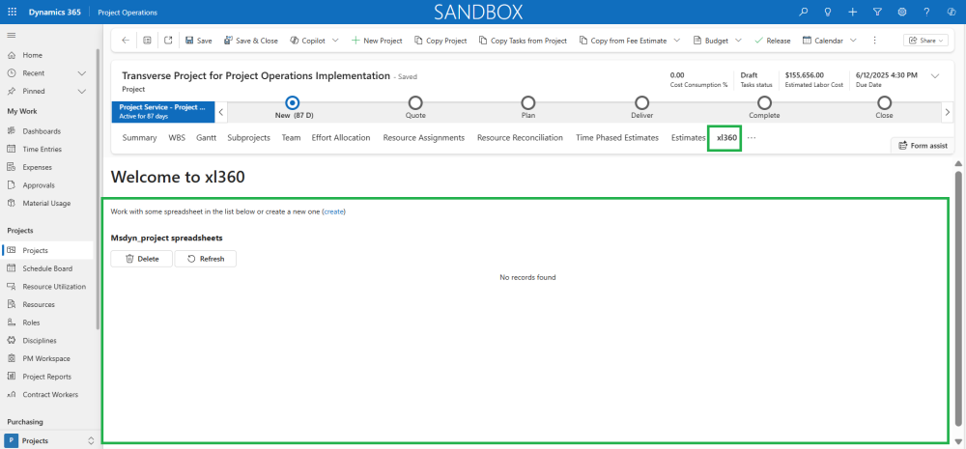Select the Plan stage circle

click(528, 103)
